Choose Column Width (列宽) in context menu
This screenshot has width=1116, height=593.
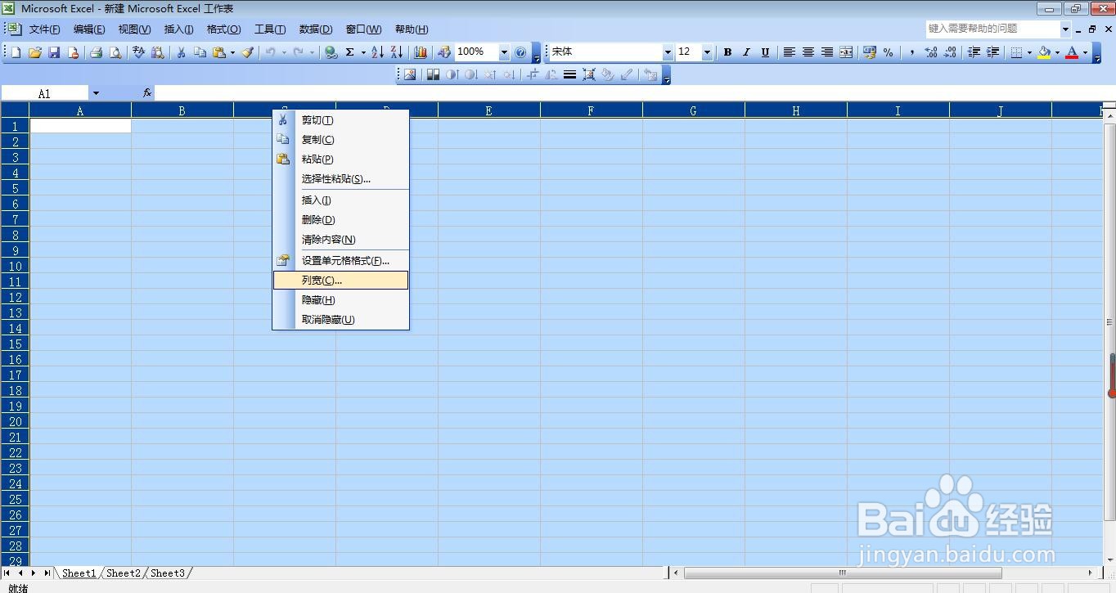coord(340,281)
